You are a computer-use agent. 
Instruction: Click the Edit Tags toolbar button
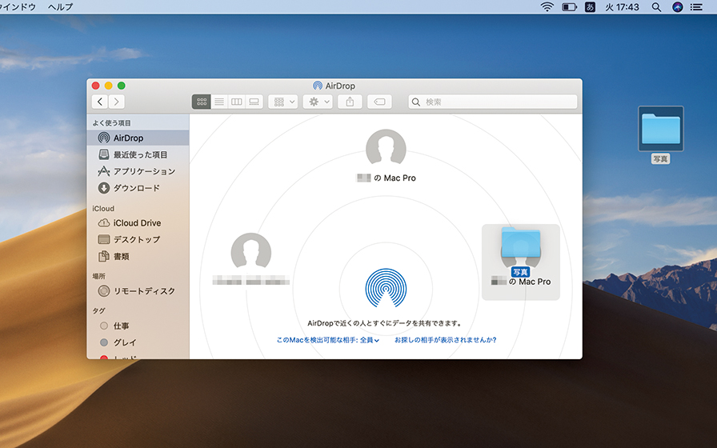point(379,102)
